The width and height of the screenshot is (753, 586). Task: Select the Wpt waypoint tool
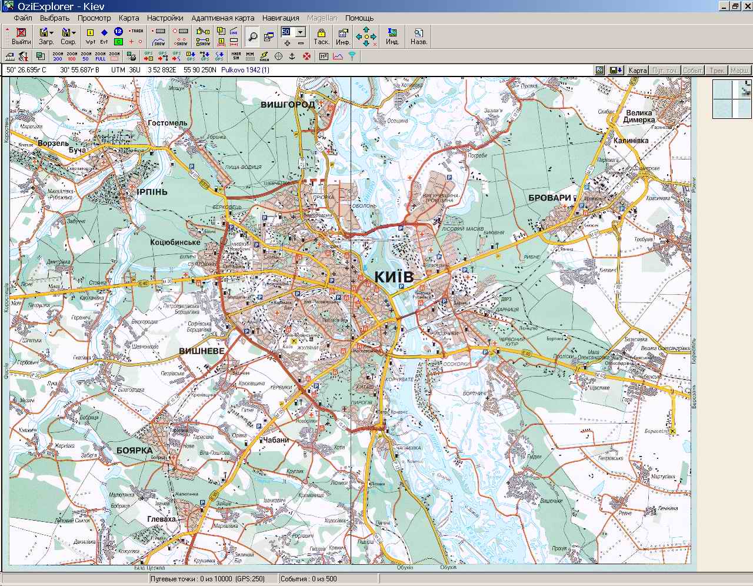(90, 36)
